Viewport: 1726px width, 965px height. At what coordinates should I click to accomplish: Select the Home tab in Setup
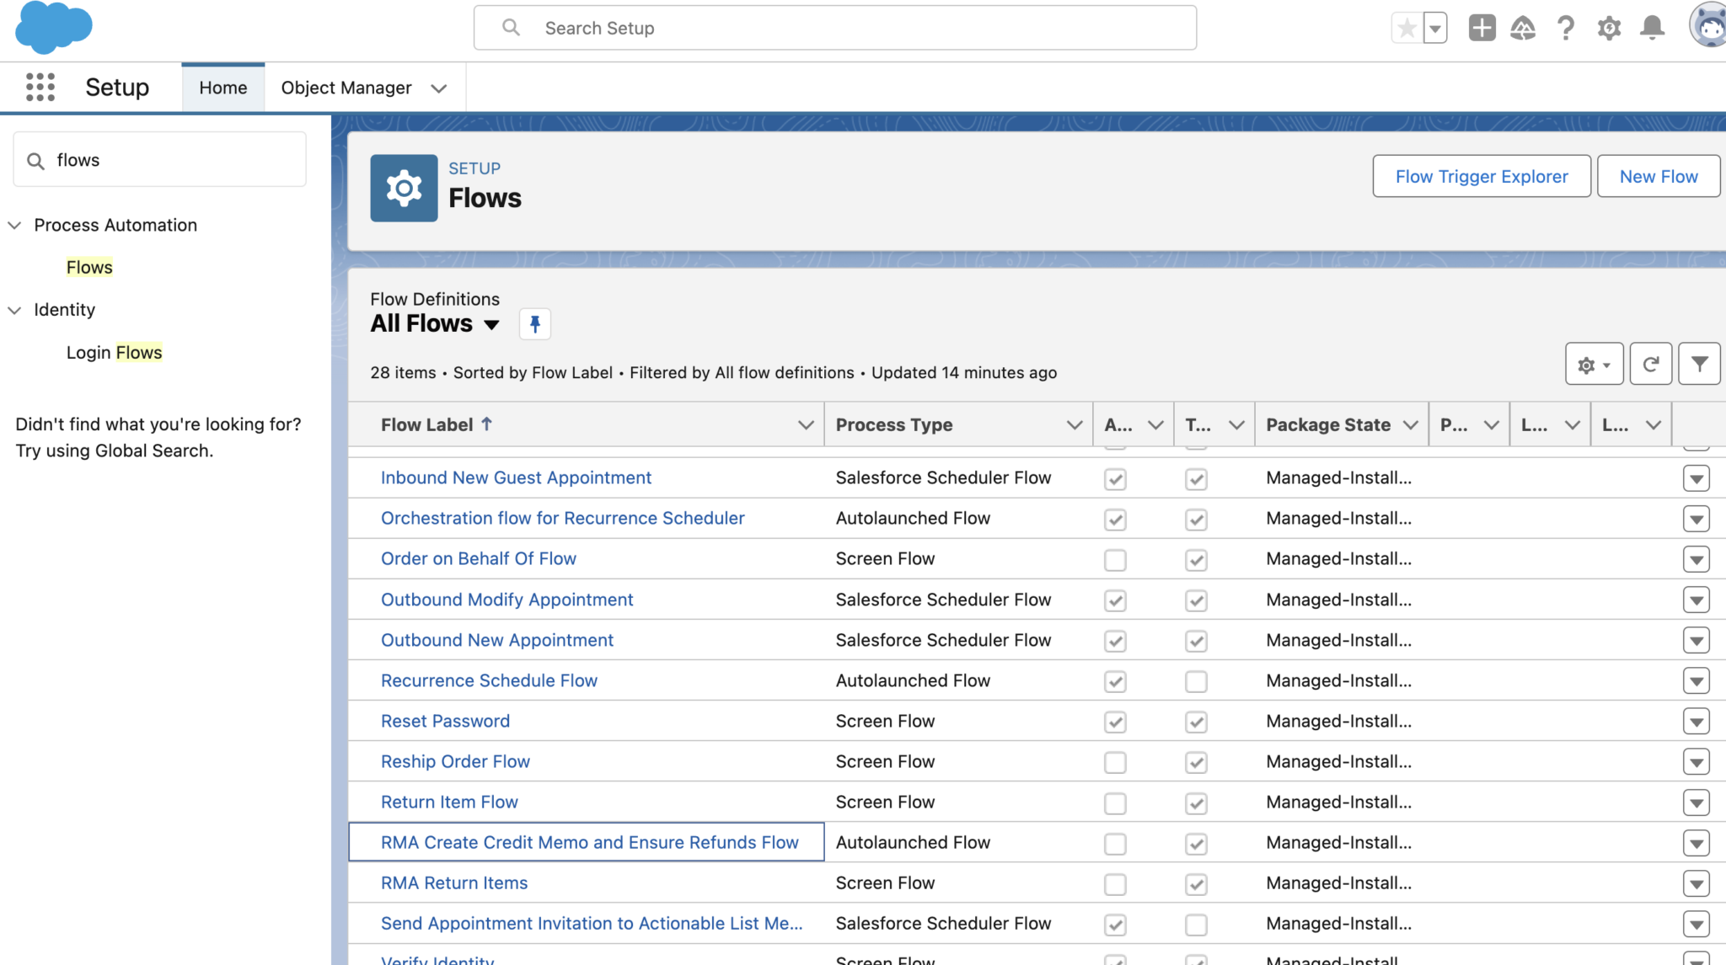pyautogui.click(x=222, y=87)
